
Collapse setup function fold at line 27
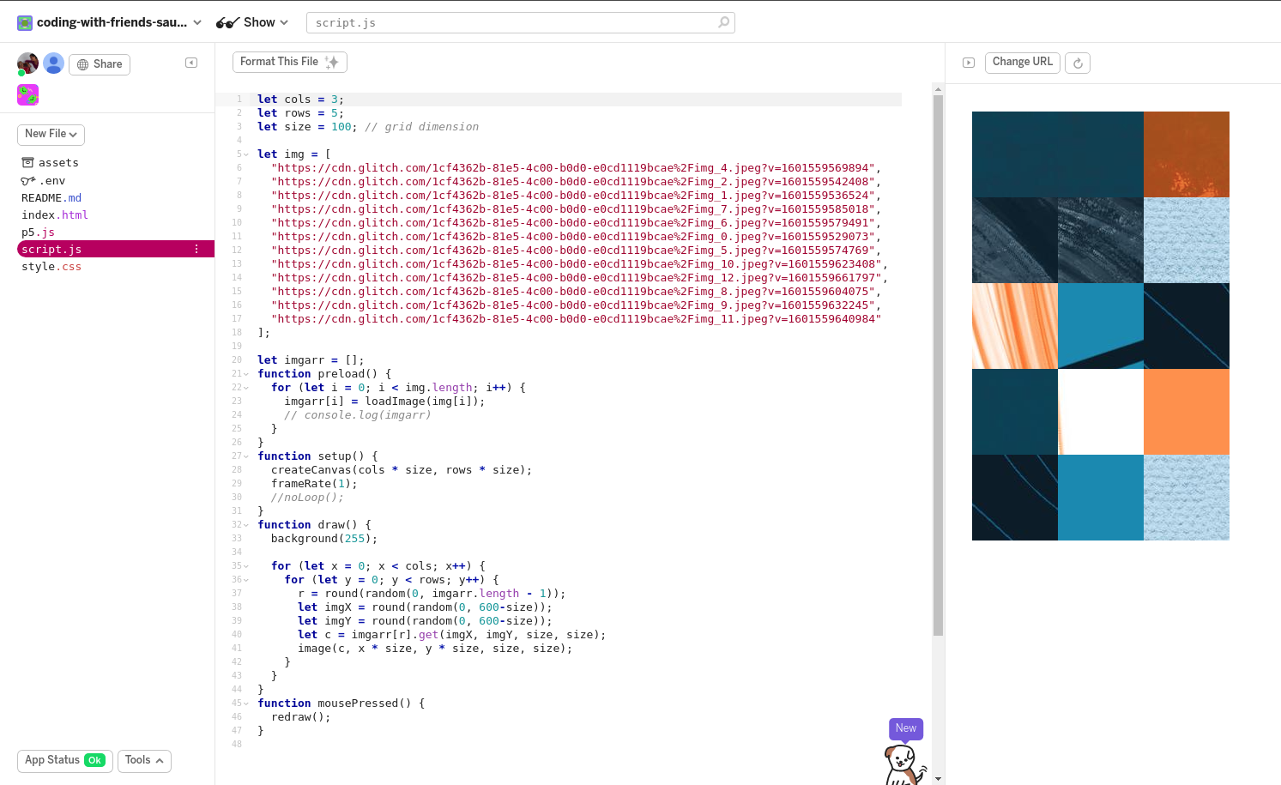pyautogui.click(x=246, y=456)
